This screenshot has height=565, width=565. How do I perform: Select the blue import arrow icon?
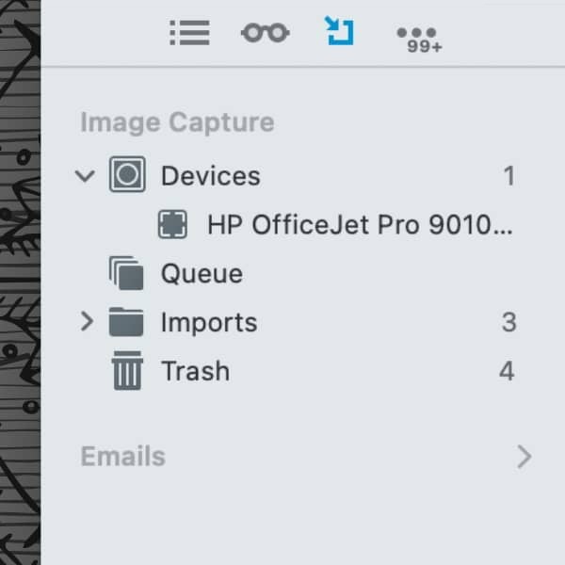[339, 30]
